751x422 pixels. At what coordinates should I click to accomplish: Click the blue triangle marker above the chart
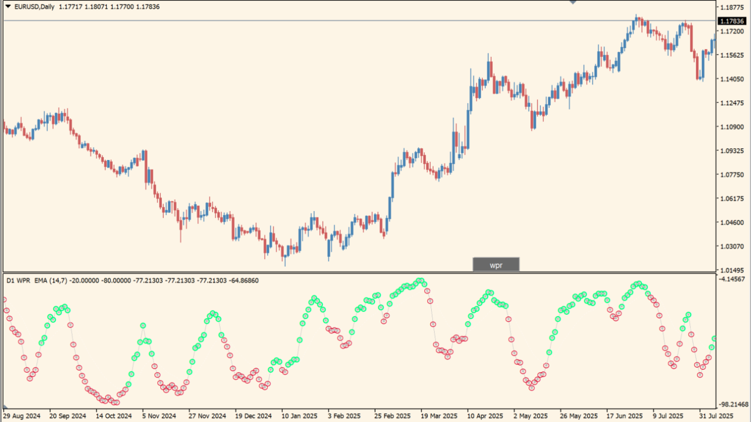pyautogui.click(x=574, y=2)
